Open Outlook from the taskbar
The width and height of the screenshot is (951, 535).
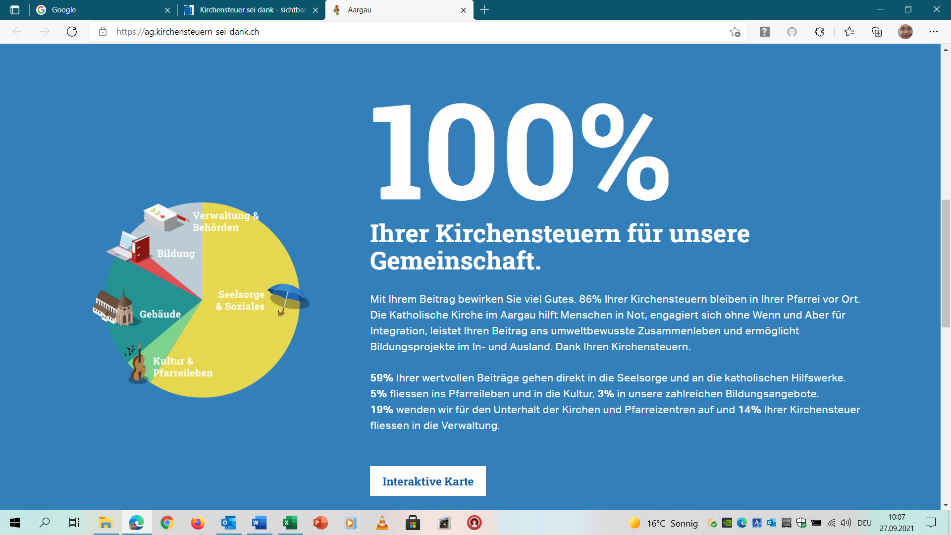[228, 523]
